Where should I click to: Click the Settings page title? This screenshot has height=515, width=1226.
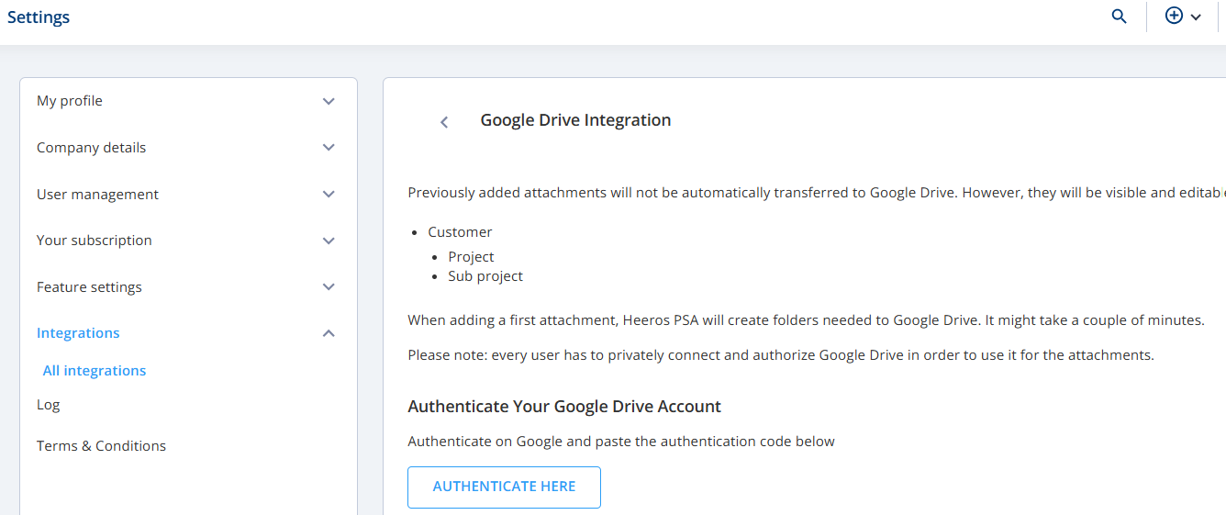(39, 17)
